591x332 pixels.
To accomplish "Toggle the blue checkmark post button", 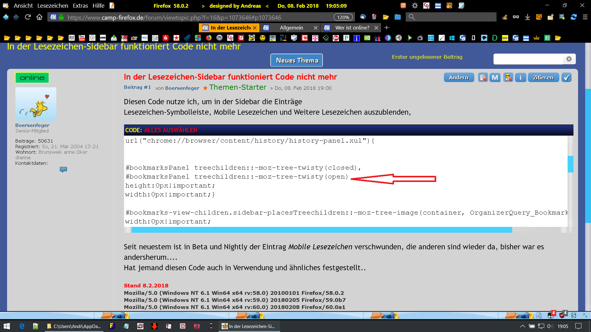I will point(566,77).
